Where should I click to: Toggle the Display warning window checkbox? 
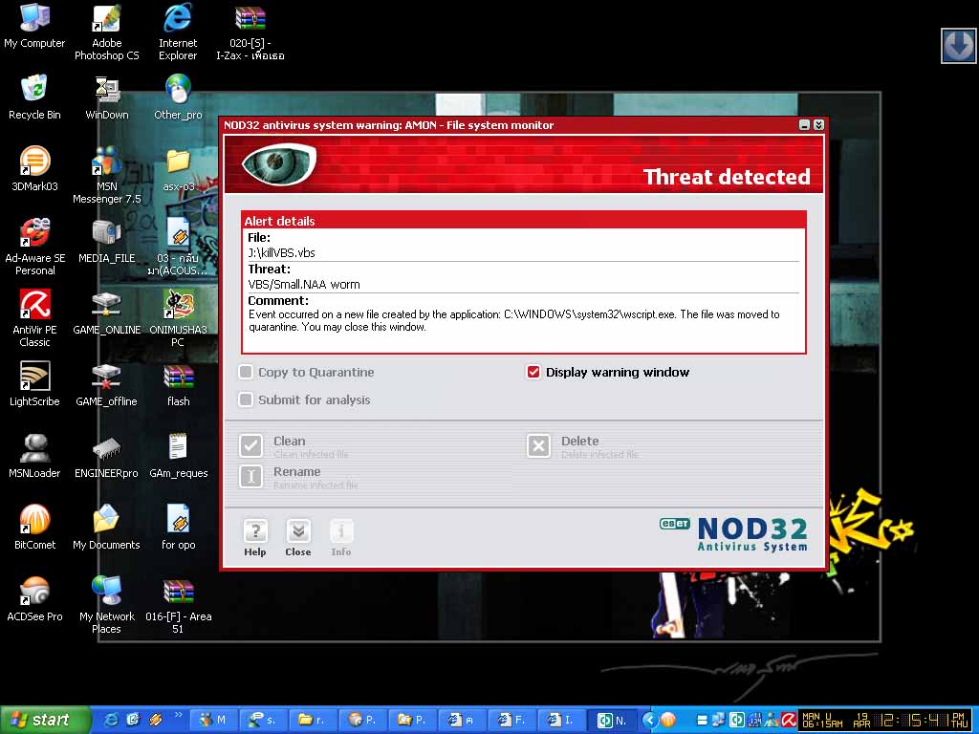pyautogui.click(x=533, y=372)
